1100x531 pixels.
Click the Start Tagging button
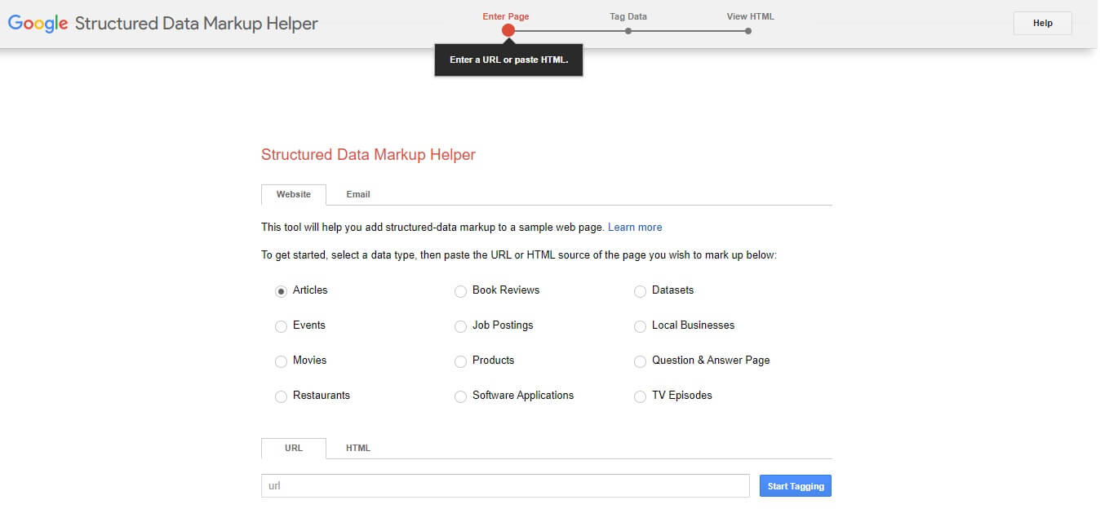795,485
